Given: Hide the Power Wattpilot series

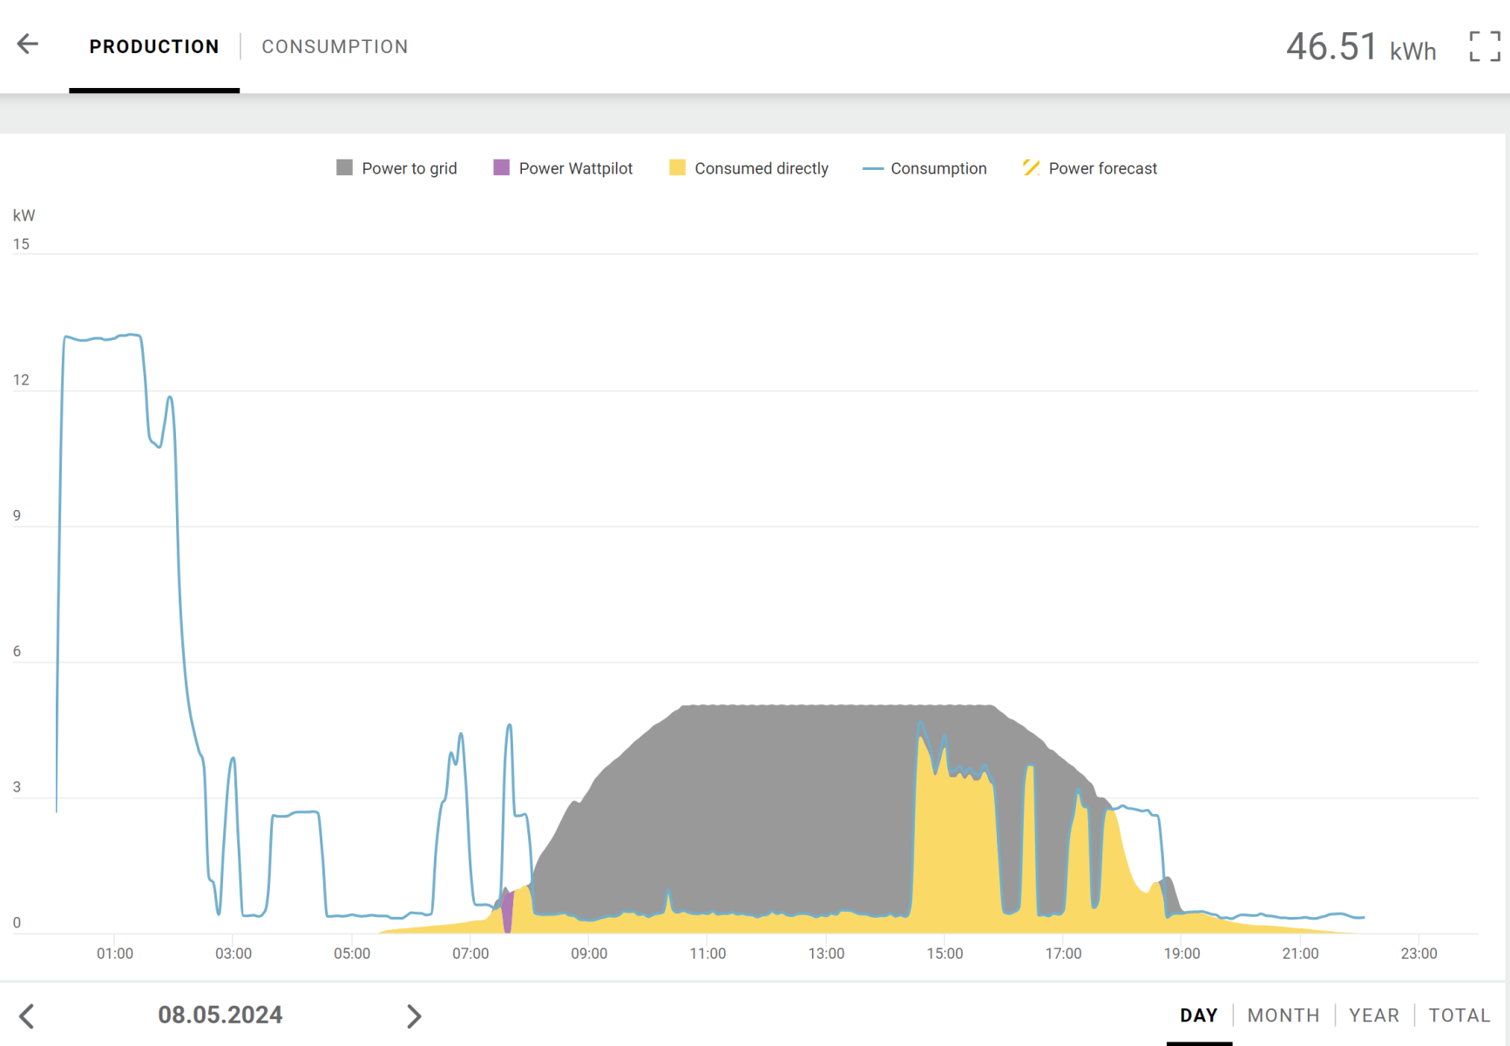Looking at the screenshot, I should (575, 169).
